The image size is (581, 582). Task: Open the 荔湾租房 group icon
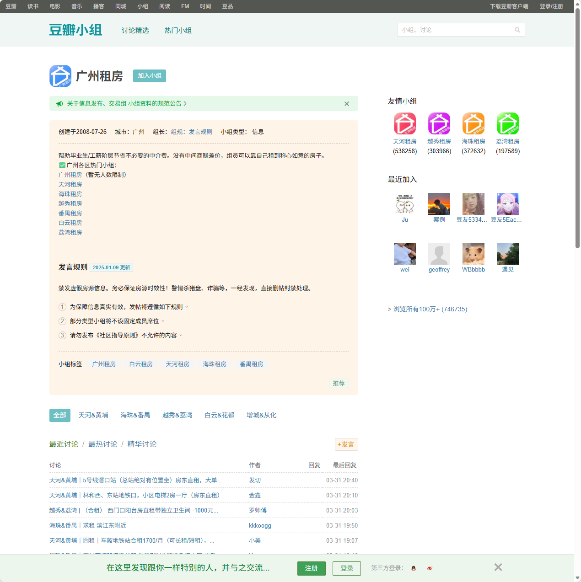coord(507,123)
